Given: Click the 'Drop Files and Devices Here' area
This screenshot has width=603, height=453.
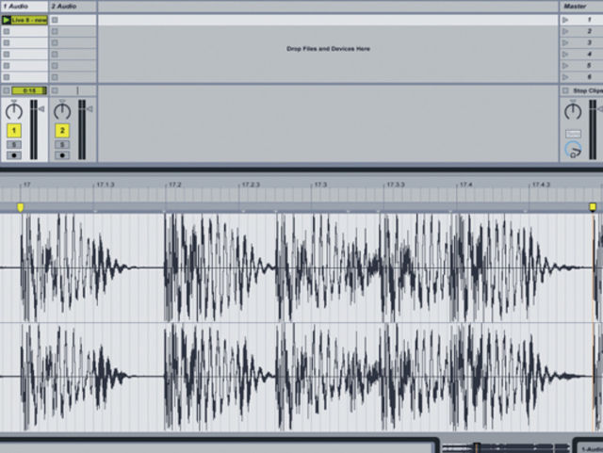Looking at the screenshot, I should (328, 49).
